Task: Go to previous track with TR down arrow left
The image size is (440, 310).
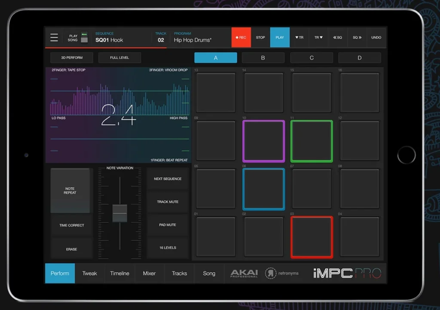Action: click(x=299, y=37)
